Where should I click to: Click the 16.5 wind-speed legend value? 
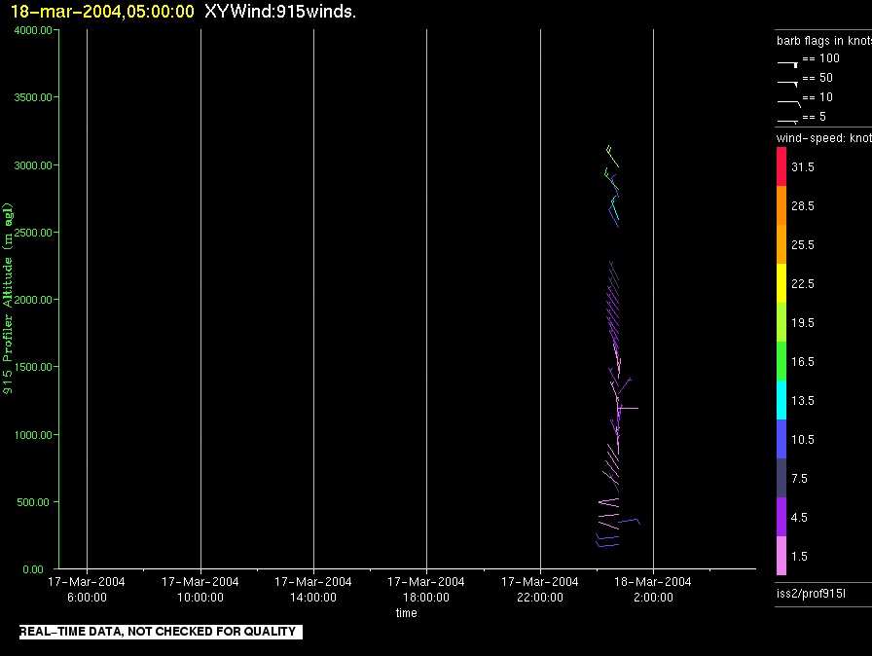(803, 362)
